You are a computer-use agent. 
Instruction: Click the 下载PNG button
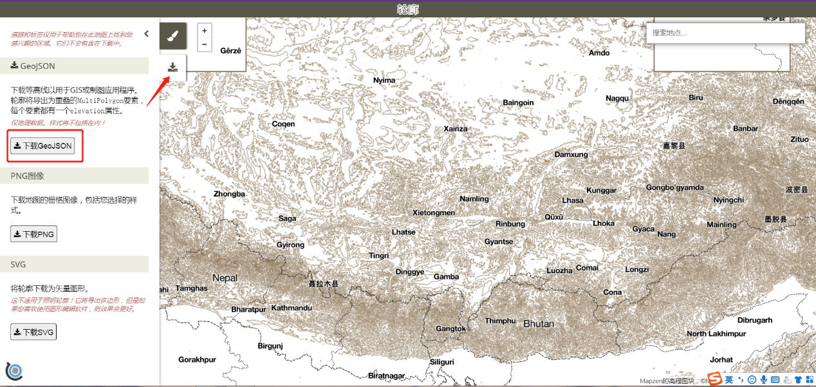[33, 234]
